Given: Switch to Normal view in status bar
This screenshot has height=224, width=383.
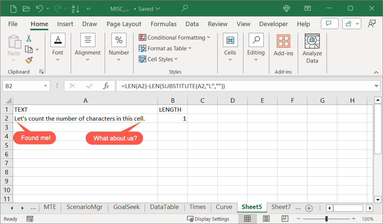Looking at the screenshot, I should [247, 219].
